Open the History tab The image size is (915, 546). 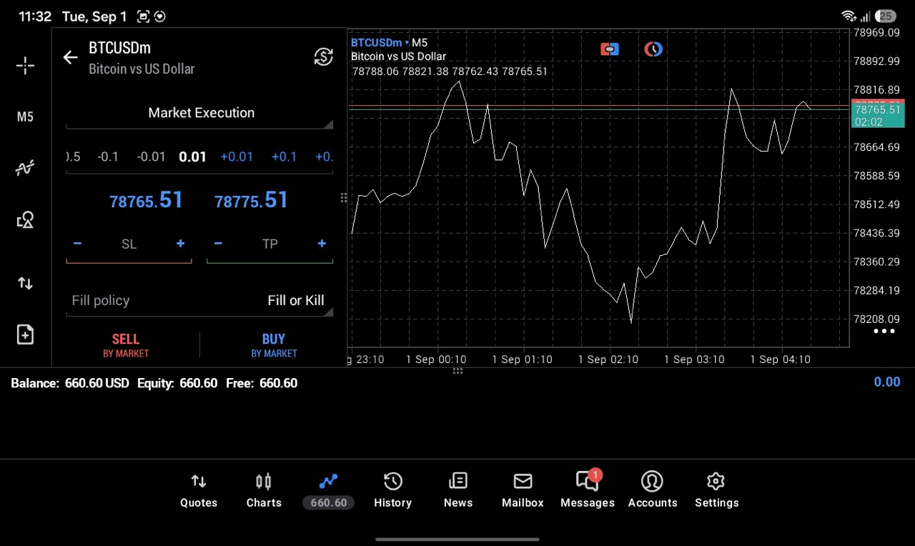coord(392,491)
